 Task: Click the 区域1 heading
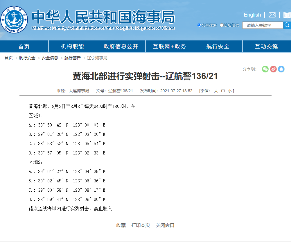click(35, 115)
